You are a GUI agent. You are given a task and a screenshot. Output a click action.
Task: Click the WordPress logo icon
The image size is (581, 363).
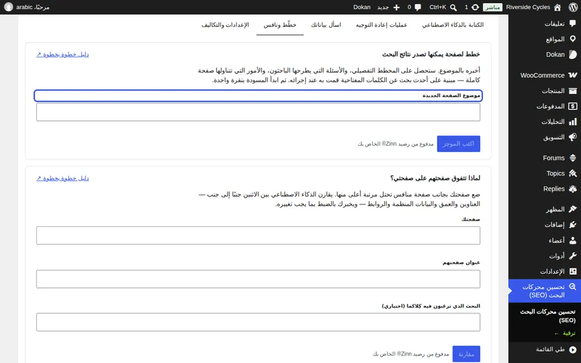(x=573, y=7)
